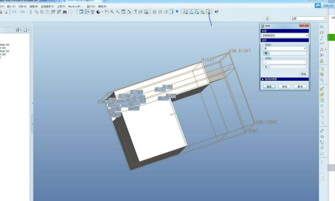Expand the Saved Views section
The width and height of the screenshot is (335, 201).
click(285, 79)
